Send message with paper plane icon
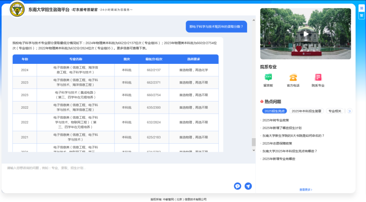The image size is (366, 202). click(x=248, y=186)
